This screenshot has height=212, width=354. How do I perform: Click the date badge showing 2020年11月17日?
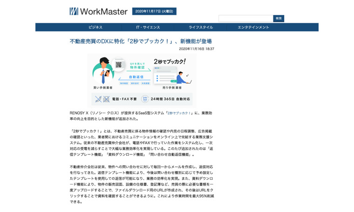[154, 11]
